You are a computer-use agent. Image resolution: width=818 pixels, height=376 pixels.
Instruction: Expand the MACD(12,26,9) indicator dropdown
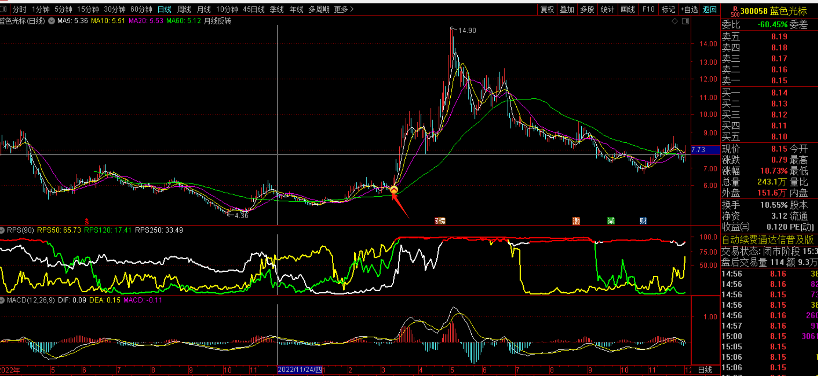coord(2,300)
